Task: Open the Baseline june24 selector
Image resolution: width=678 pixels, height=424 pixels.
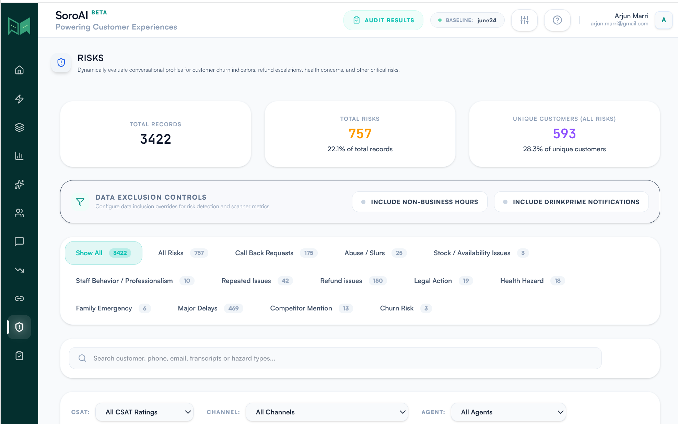Action: pyautogui.click(x=467, y=20)
